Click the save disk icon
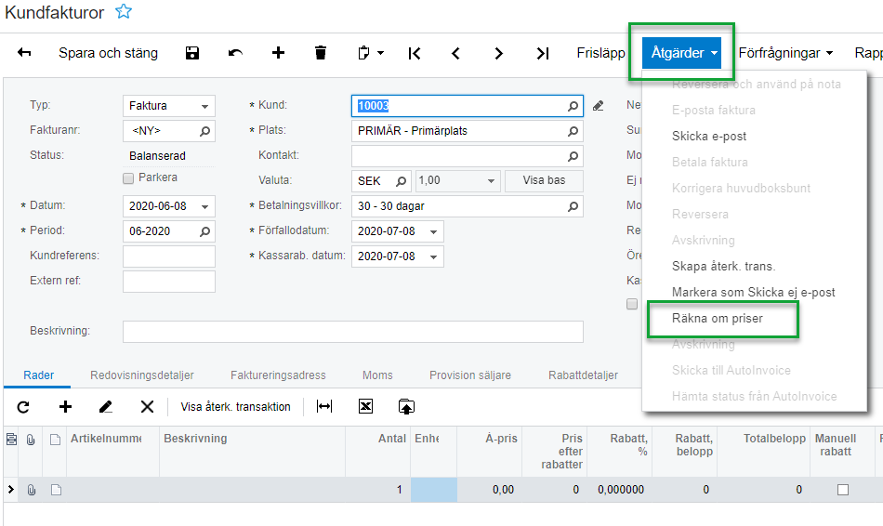883x526 pixels. [192, 53]
